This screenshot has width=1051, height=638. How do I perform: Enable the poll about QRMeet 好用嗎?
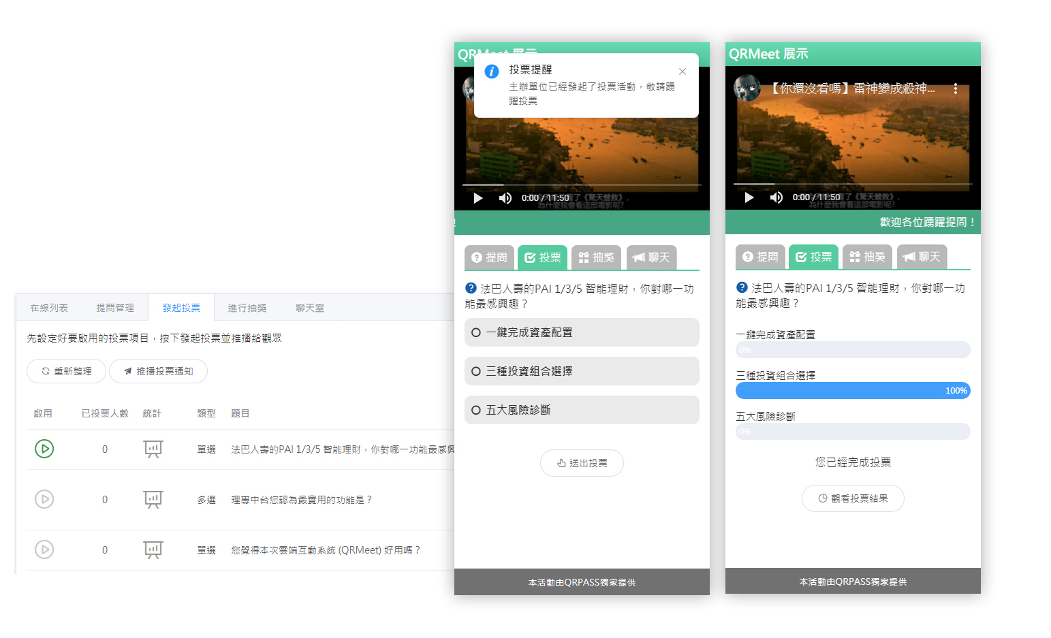tap(44, 549)
